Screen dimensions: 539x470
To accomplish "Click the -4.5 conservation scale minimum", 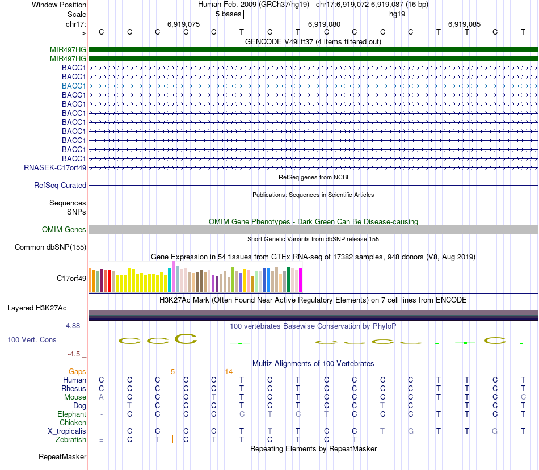I will [x=74, y=354].
